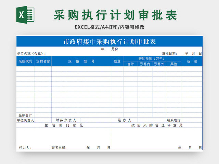
Task: Click the blank area under 主管部门意见
Action: pyautogui.click(x=64, y=137)
